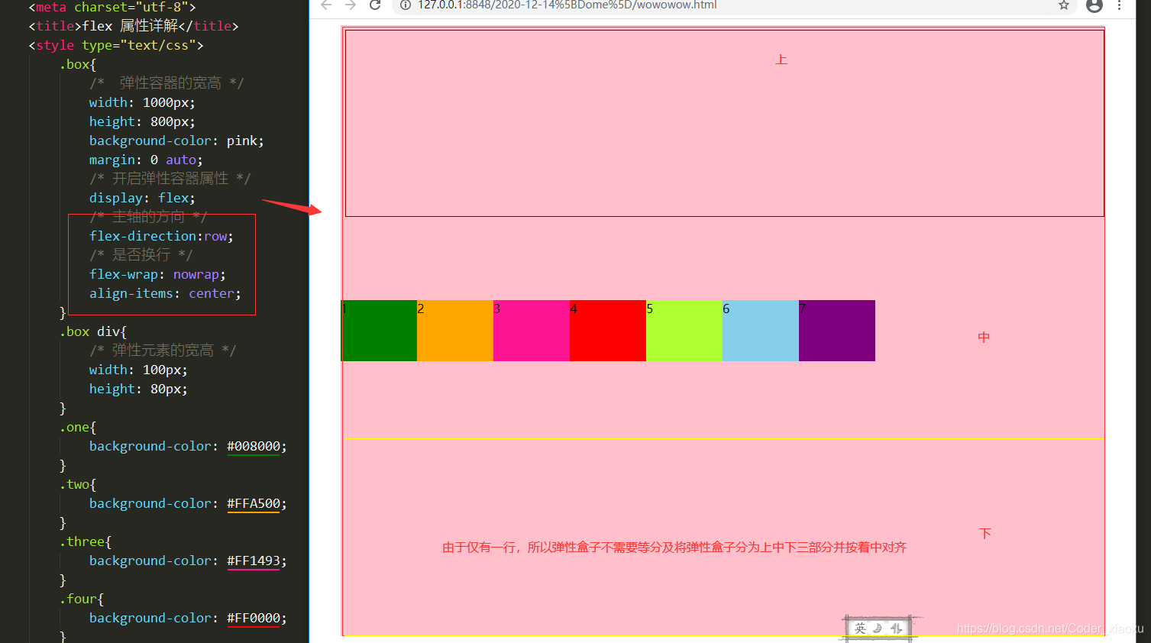The height and width of the screenshot is (643, 1151).
Task: Click the #008000 color value in code
Action: click(254, 446)
